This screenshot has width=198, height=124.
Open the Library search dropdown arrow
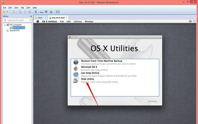30,20
